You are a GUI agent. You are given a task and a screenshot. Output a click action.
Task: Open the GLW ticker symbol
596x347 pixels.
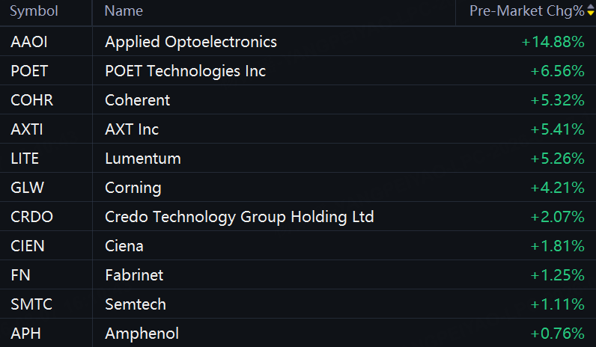[x=28, y=188]
